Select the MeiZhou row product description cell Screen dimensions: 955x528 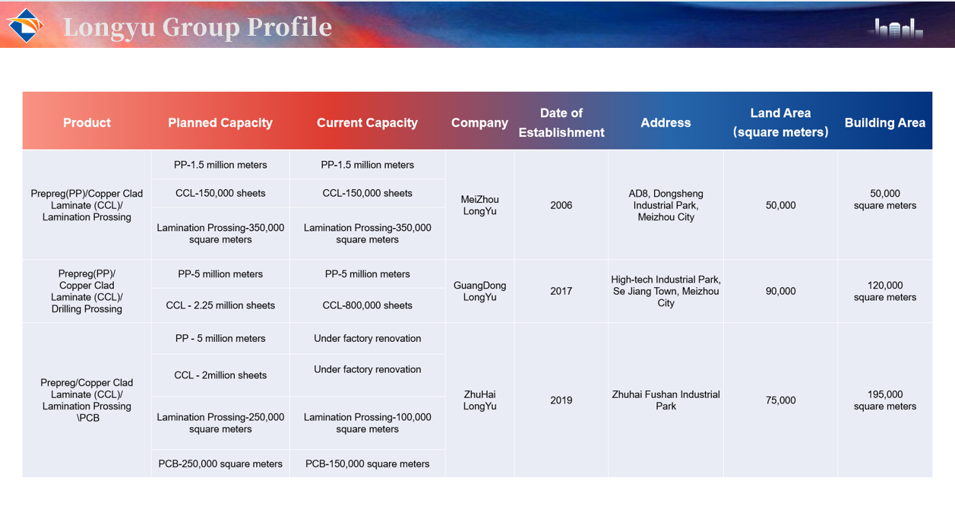pyautogui.click(x=87, y=205)
